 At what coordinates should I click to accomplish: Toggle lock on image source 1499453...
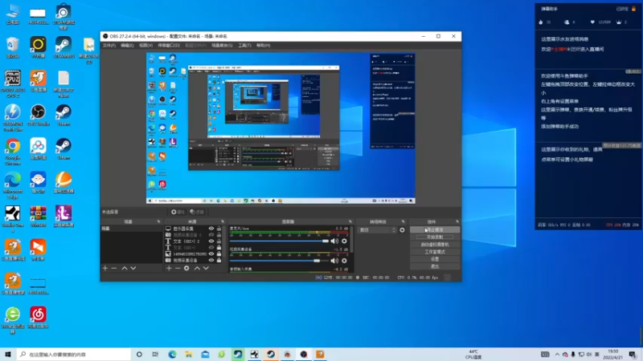[x=219, y=254]
